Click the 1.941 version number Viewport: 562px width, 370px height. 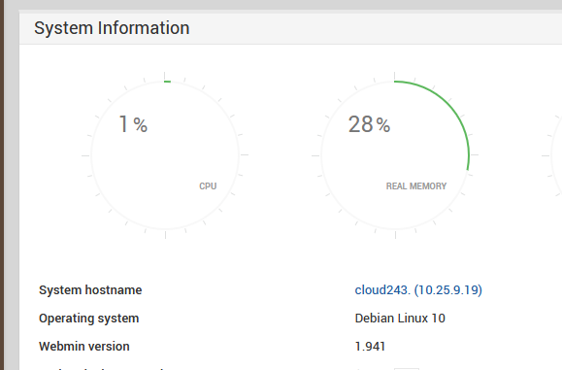click(370, 347)
